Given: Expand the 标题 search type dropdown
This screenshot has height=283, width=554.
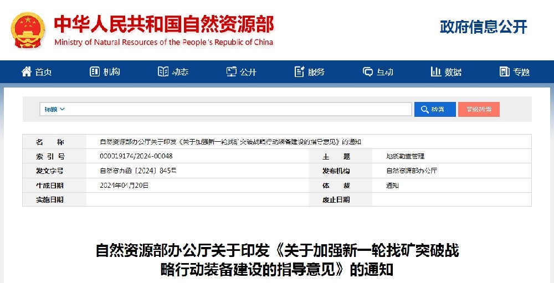Looking at the screenshot, I should 54,110.
